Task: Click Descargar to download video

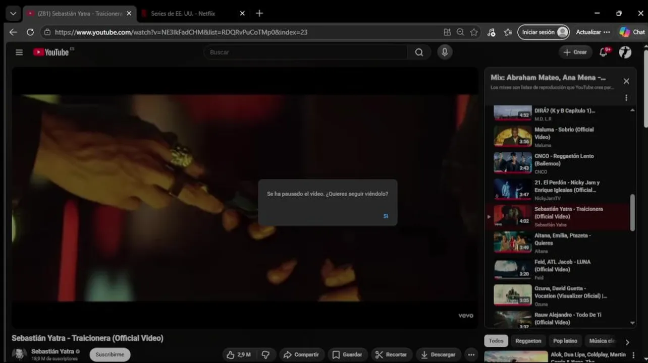Action: 439,354
